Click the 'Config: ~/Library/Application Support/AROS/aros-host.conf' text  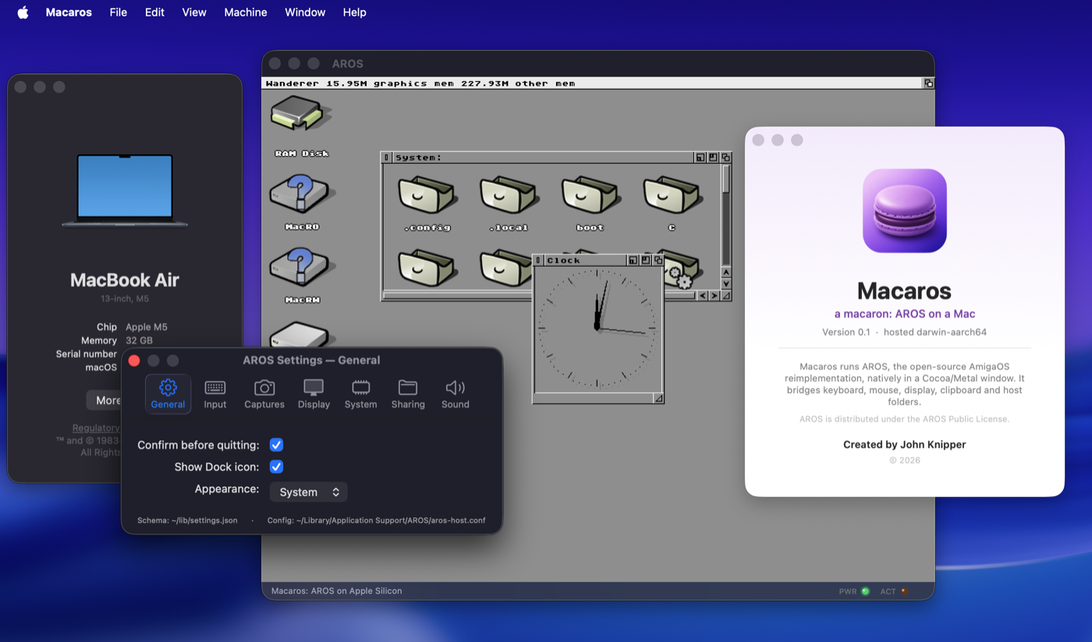tap(377, 520)
